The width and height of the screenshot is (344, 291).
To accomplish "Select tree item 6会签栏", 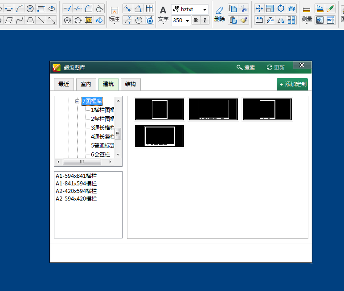I will 100,155.
